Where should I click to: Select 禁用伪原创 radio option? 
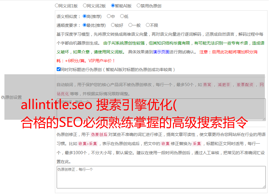(138, 6)
